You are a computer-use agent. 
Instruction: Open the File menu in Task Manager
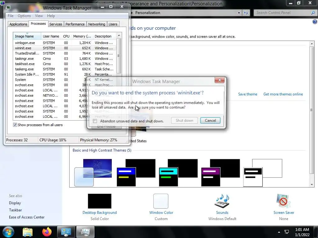(x=11, y=16)
